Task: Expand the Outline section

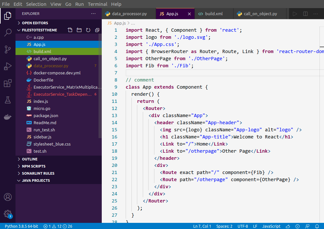Action: click(58, 159)
